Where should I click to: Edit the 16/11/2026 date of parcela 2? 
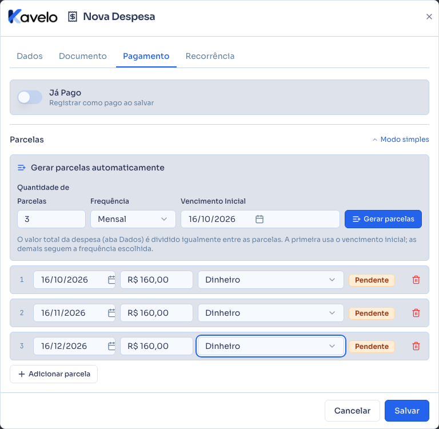74,313
